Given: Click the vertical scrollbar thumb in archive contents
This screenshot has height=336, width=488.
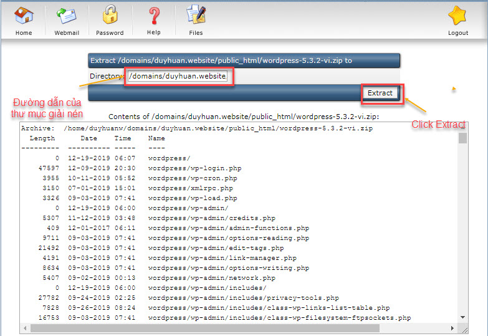Looking at the screenshot, I should point(462,138).
